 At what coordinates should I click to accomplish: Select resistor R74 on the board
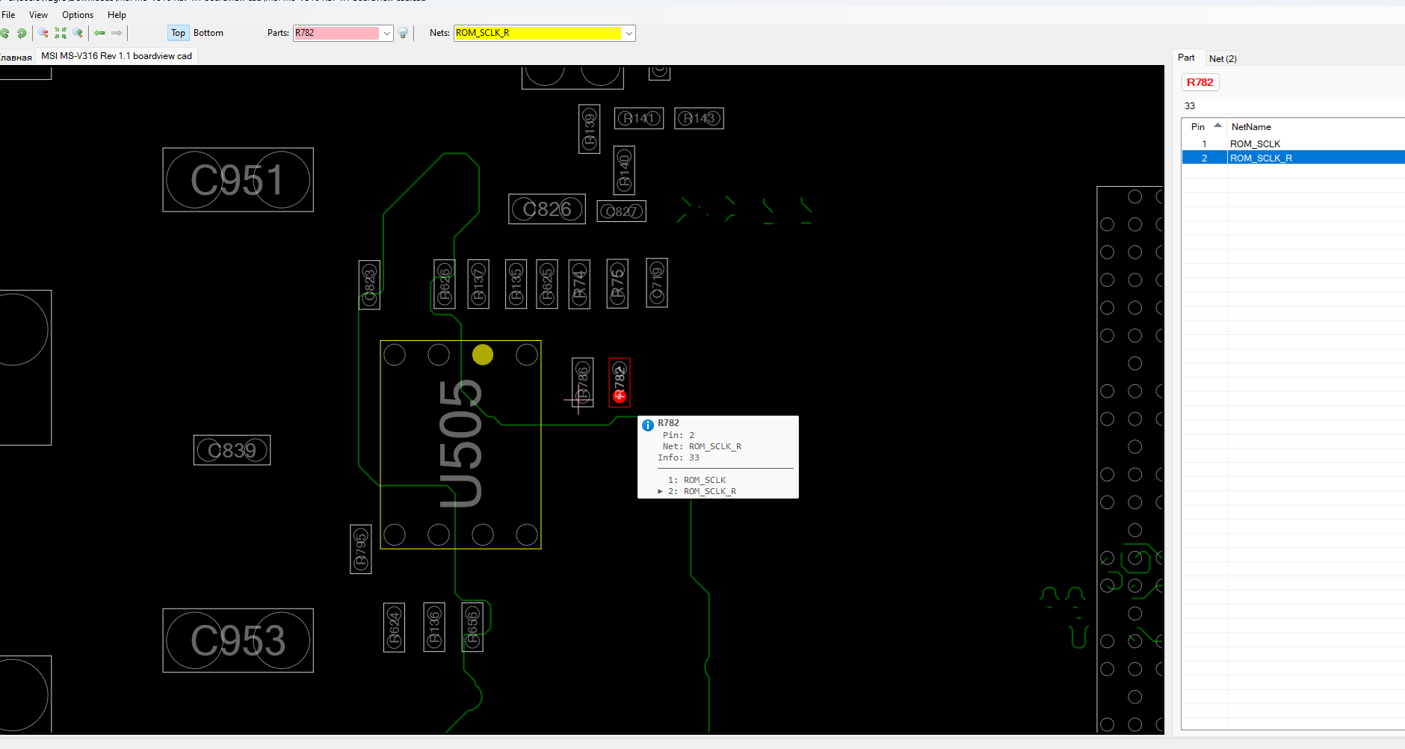(579, 284)
